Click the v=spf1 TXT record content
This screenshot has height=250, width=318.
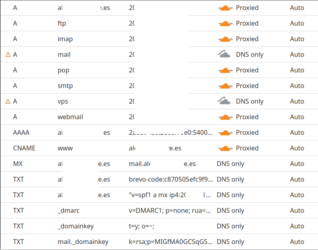coord(170,195)
